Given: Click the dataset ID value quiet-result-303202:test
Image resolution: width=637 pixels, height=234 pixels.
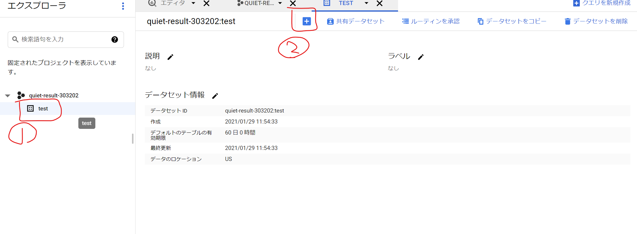Looking at the screenshot, I should tap(254, 111).
